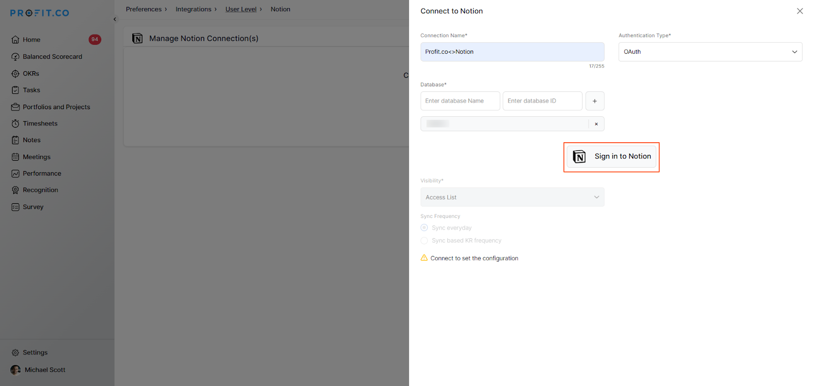
Task: Click Sign in to Notion button
Action: [612, 156]
